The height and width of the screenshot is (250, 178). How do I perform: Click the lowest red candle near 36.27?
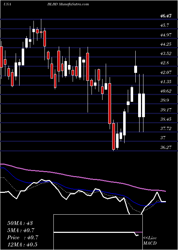pos(114,136)
